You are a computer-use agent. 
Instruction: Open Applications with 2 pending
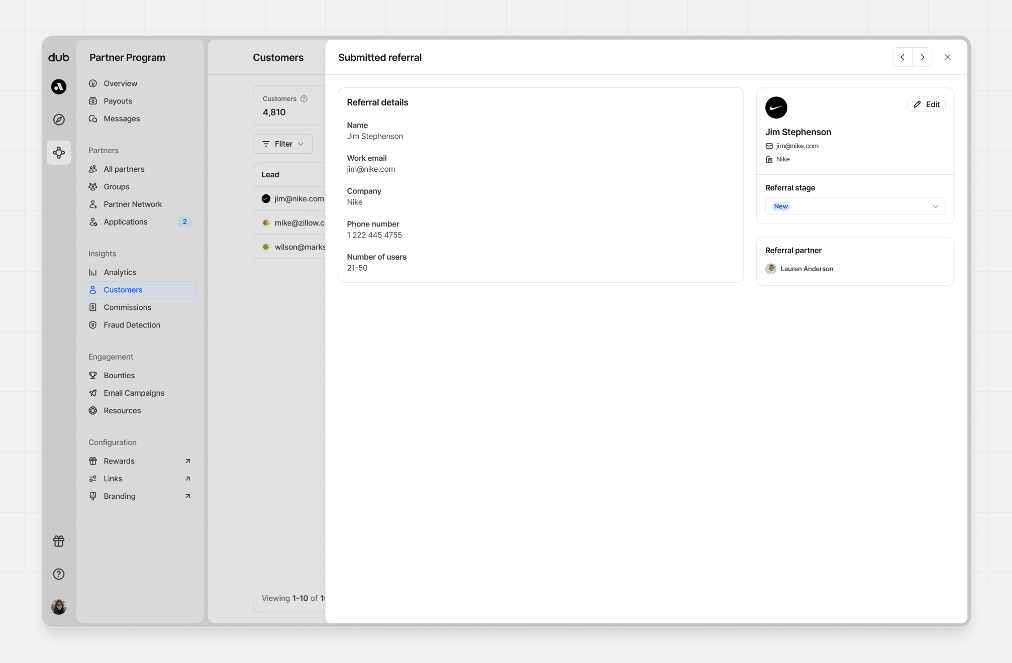(126, 222)
